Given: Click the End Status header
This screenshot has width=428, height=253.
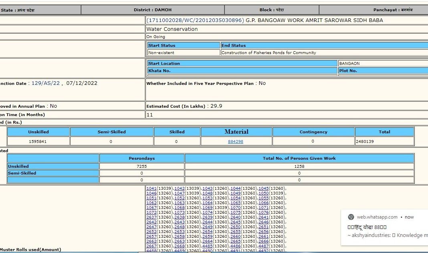Looking at the screenshot, I should click(325, 45).
